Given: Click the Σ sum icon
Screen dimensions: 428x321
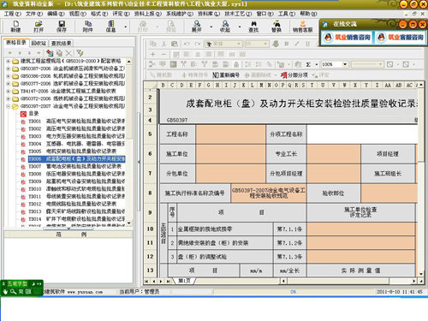Looking at the screenshot, I should (x=308, y=64).
